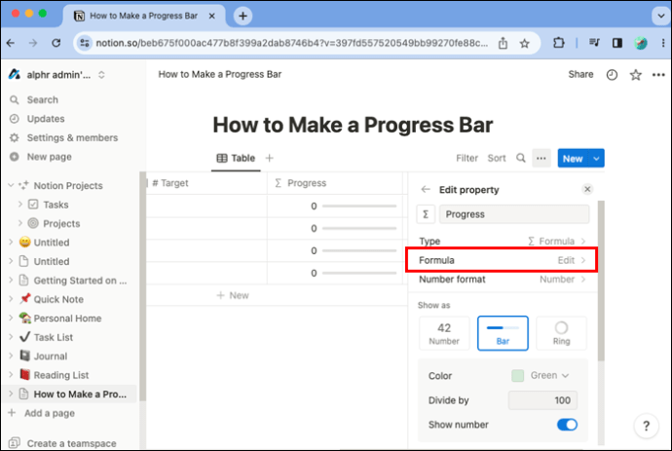Viewport: 672px width, 451px height.
Task: Select the Table view tab
Action: click(x=236, y=158)
